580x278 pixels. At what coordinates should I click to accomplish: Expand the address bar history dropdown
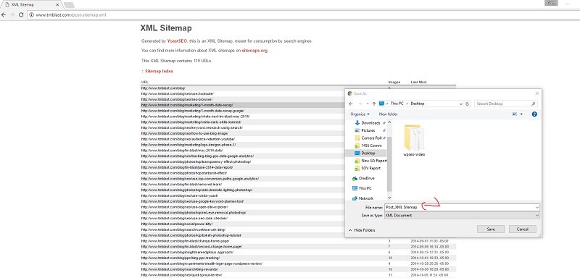(x=461, y=104)
